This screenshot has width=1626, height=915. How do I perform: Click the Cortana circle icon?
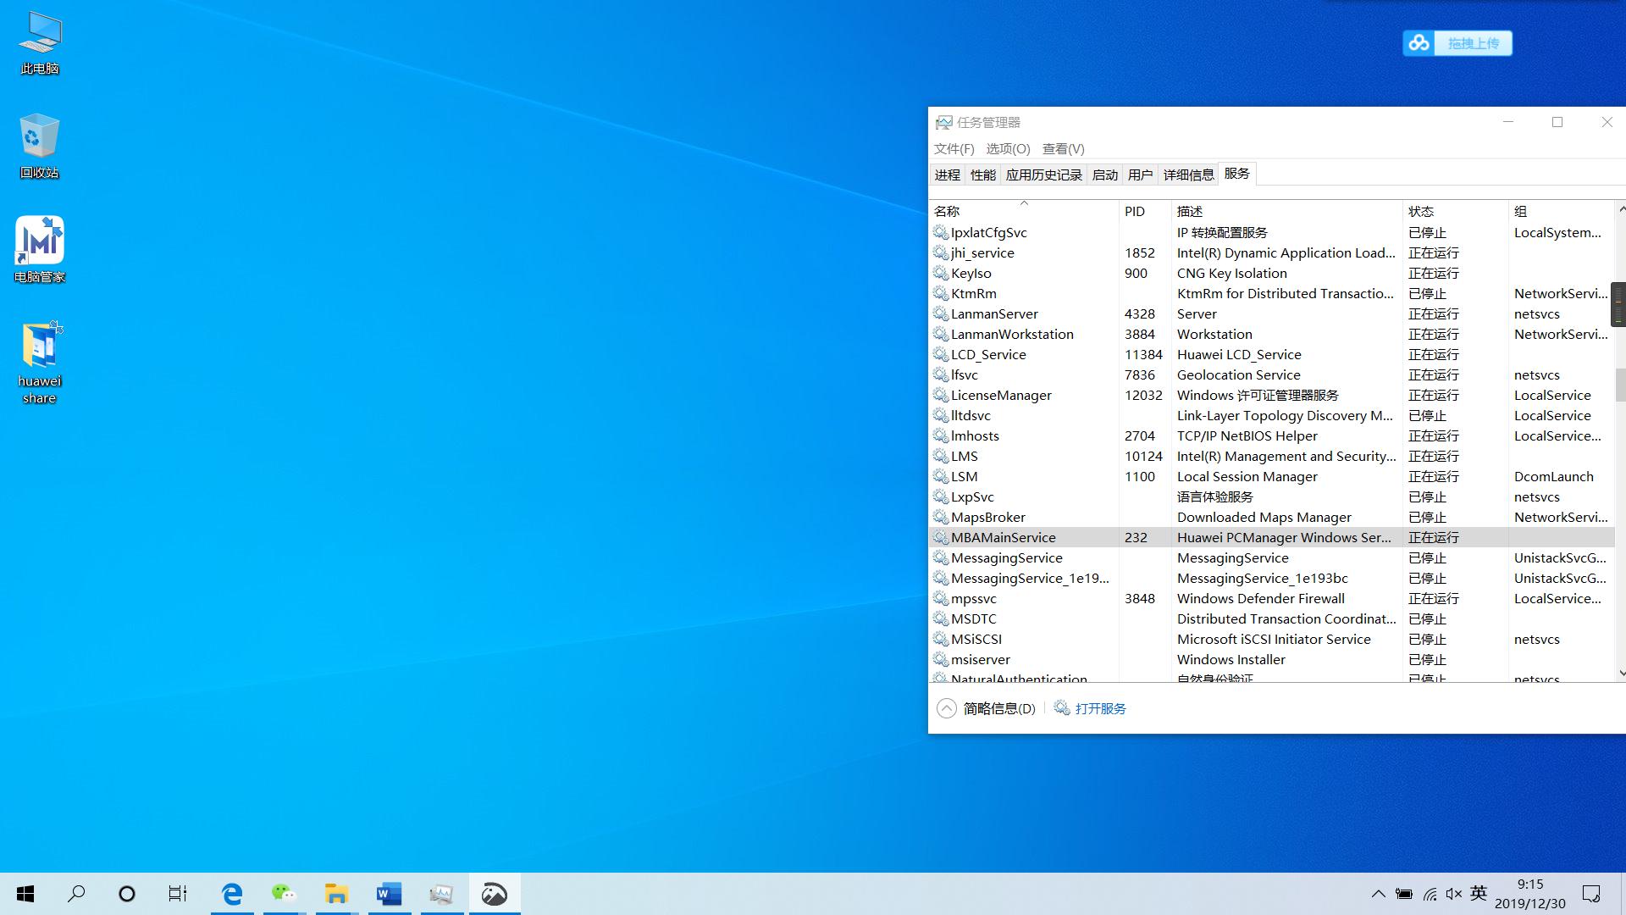pos(127,894)
